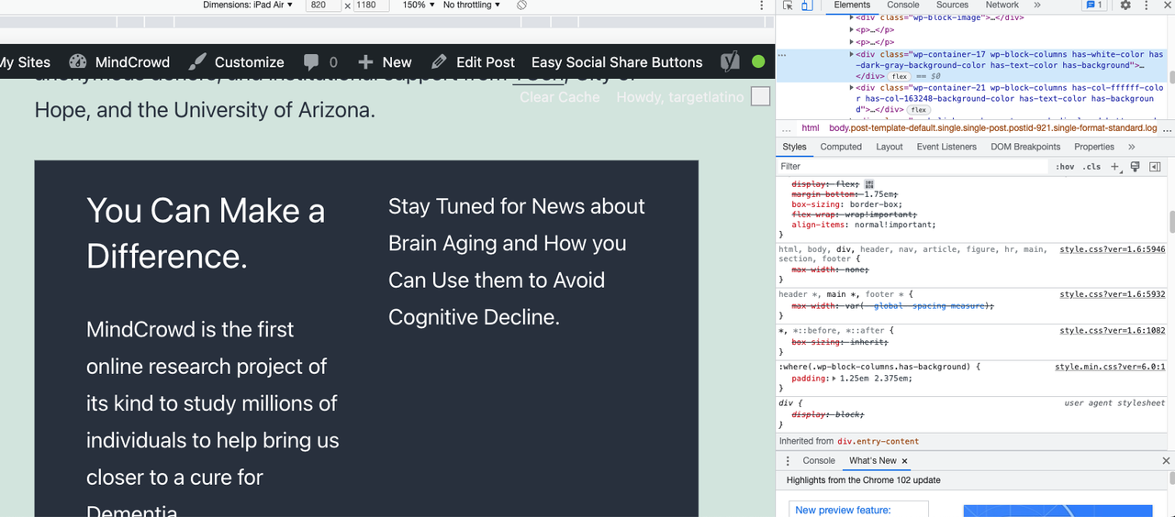
Task: Open the flexbox editor icon beside display: flex
Action: 869,184
